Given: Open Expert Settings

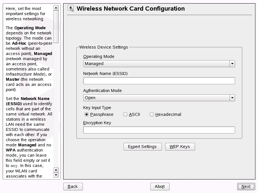Looking at the screenshot, I should pos(142,147).
